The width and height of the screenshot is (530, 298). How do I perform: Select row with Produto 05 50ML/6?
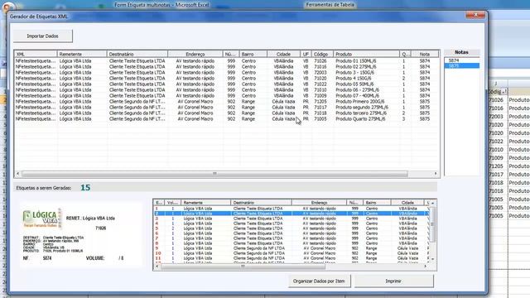click(226, 84)
